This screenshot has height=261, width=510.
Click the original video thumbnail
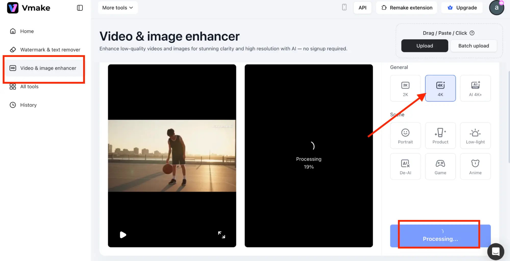point(172,156)
